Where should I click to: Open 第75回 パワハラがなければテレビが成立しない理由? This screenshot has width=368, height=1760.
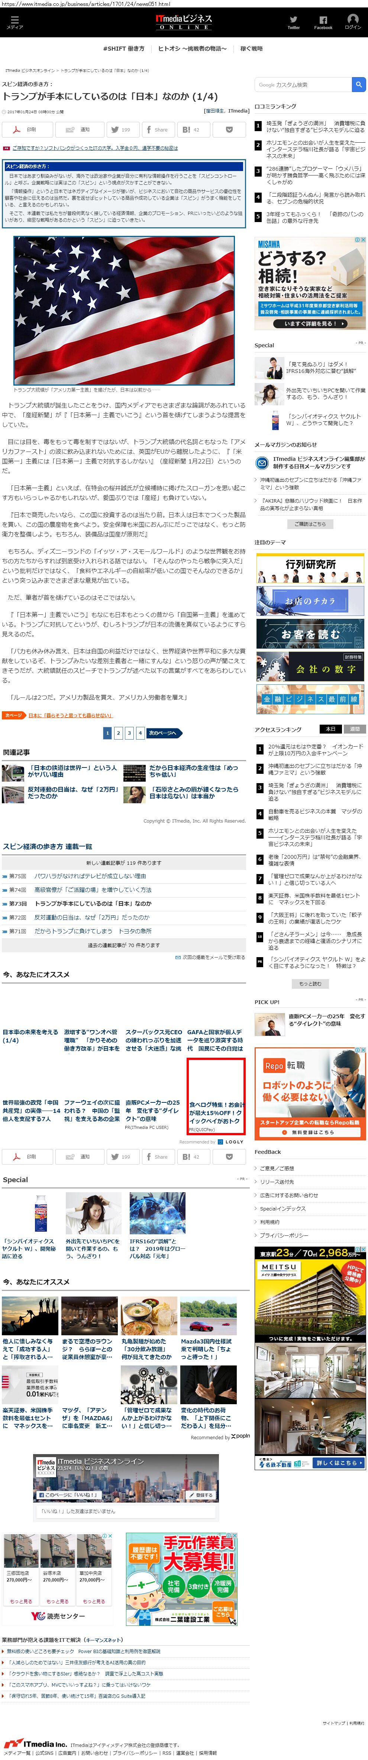[90, 876]
